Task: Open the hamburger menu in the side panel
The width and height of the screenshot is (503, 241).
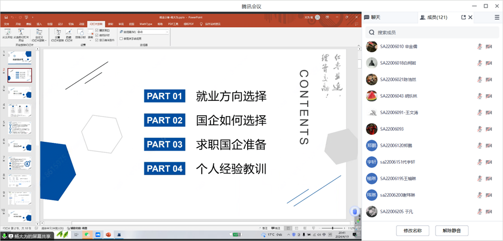Action: (497, 17)
